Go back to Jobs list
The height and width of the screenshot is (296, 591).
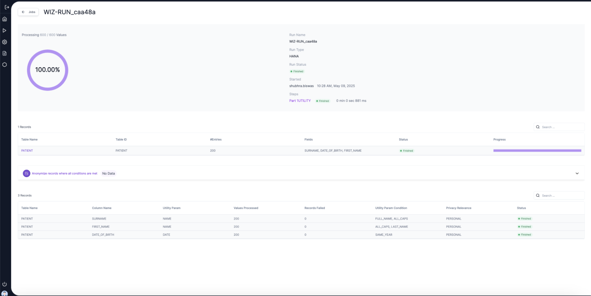29,12
